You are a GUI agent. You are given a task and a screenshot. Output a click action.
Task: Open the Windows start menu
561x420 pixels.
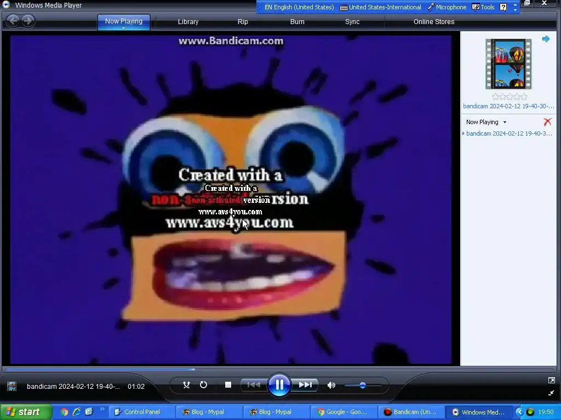(x=26, y=412)
